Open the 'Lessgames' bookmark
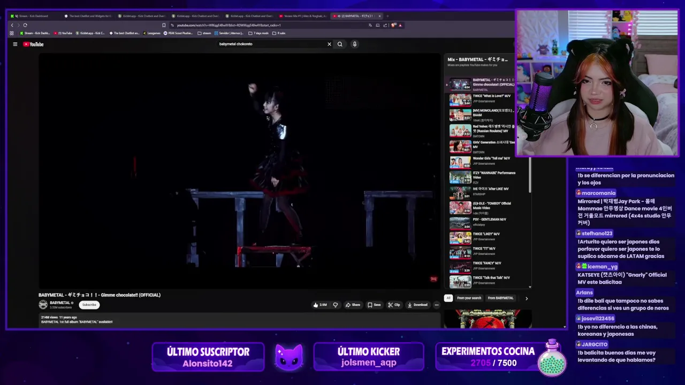The width and height of the screenshot is (685, 385). pyautogui.click(x=151, y=33)
